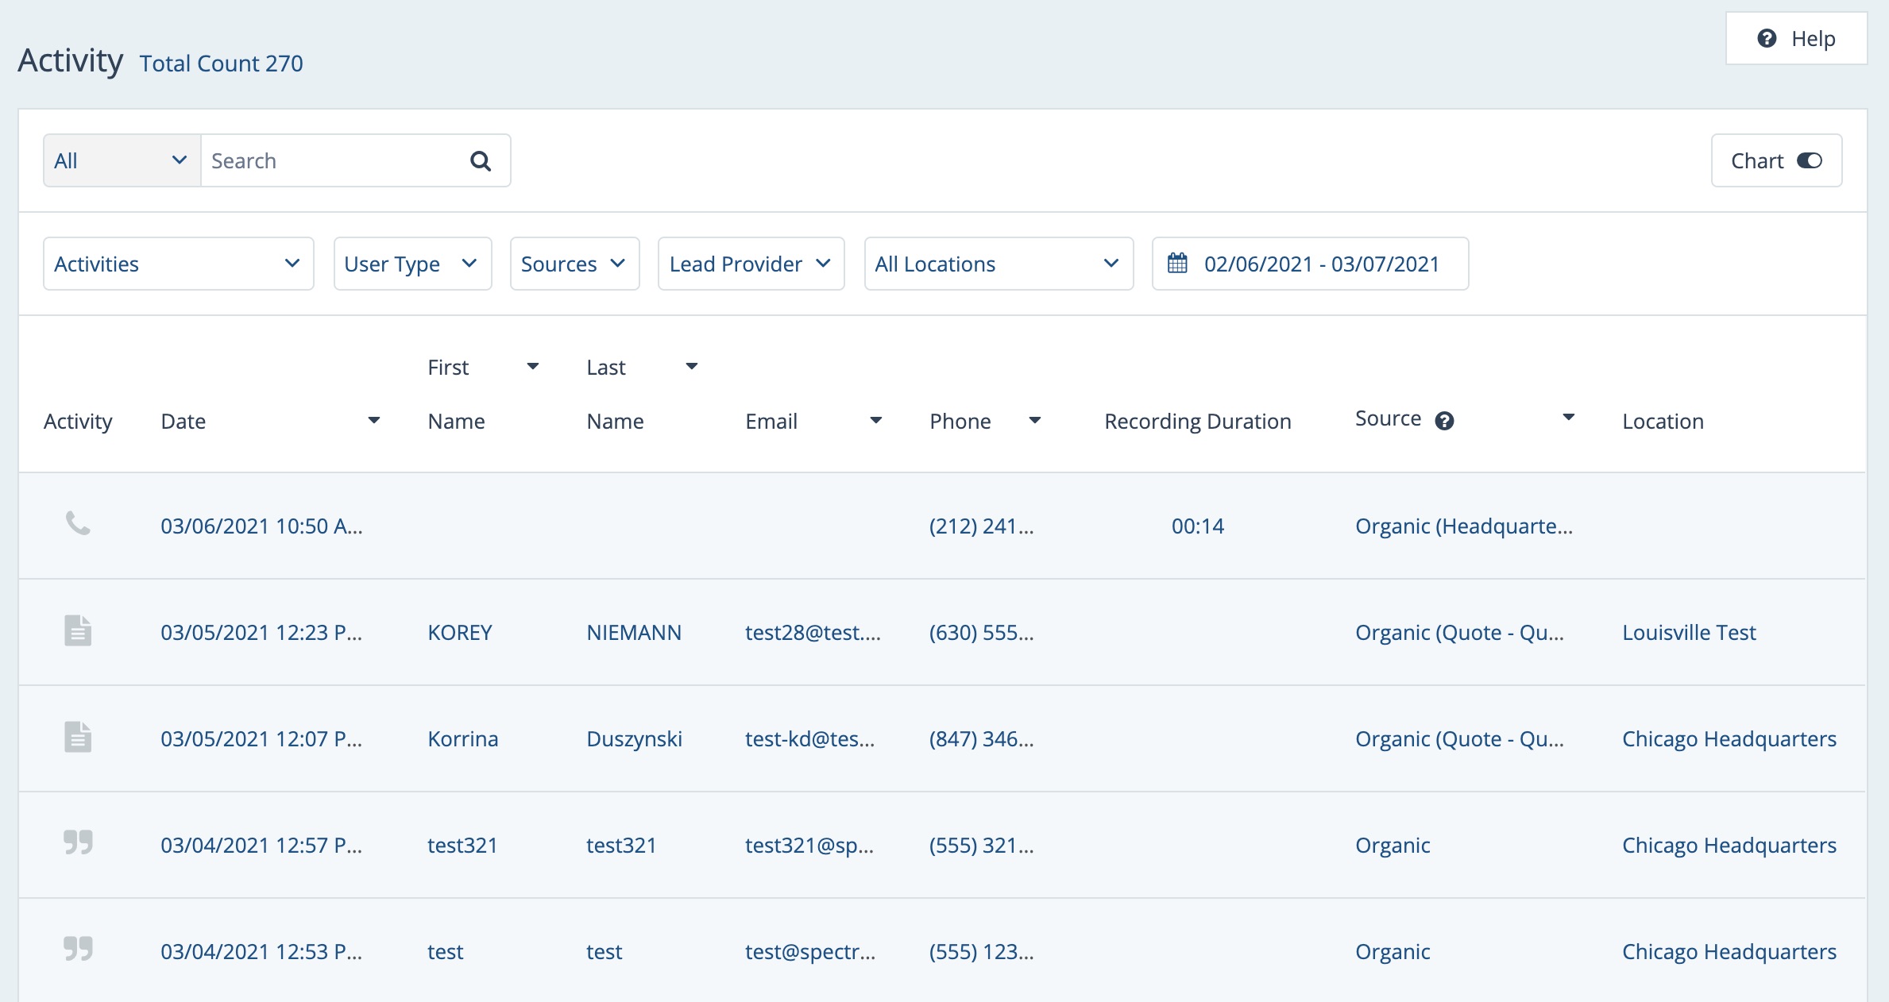Click the Louisville Test location link
This screenshot has height=1002, width=1889.
1689,633
